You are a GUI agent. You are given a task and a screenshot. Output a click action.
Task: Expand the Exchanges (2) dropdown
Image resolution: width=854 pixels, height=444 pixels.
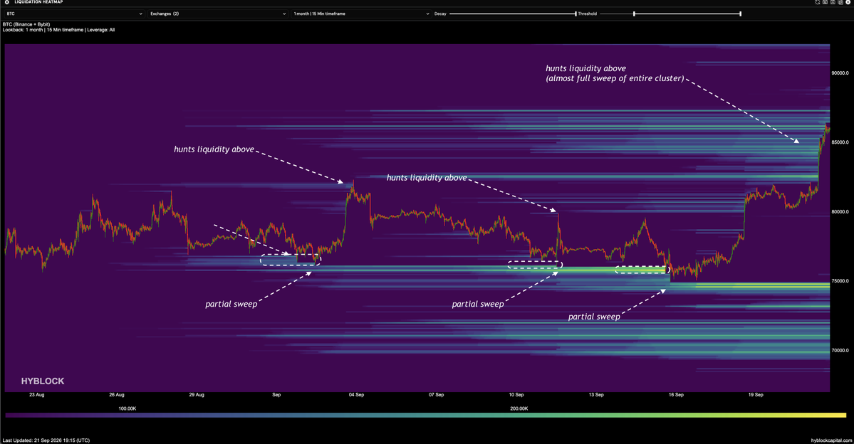(x=218, y=14)
